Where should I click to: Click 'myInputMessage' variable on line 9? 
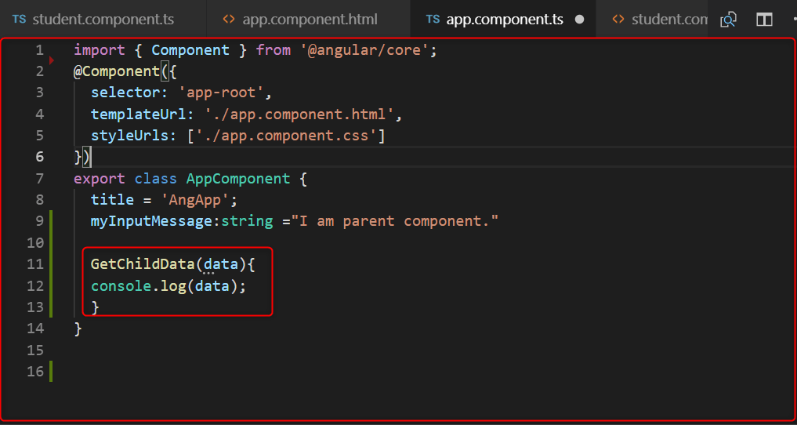[x=150, y=221]
